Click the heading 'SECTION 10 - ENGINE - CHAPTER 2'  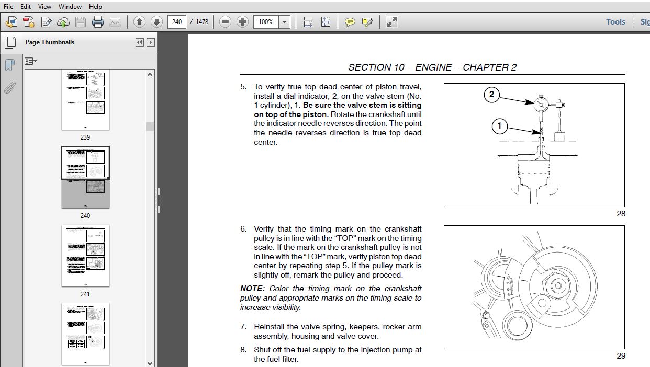pos(432,67)
